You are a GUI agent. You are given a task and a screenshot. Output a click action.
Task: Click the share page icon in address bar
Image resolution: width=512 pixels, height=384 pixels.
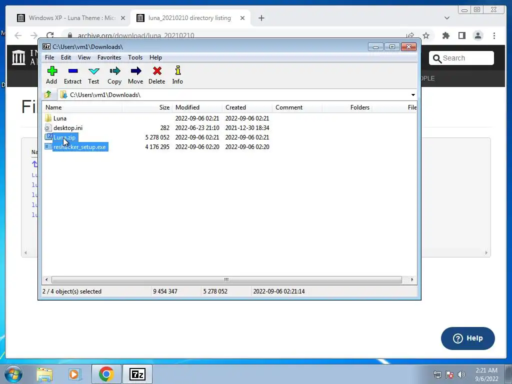tap(410, 35)
